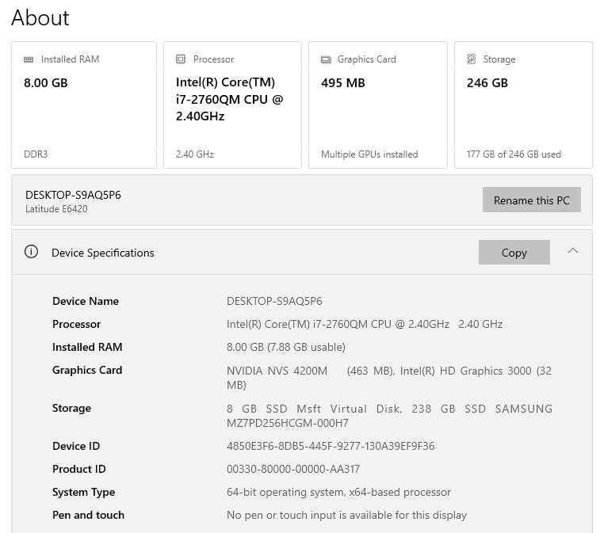Click the Graphics Card icon

[x=326, y=59]
